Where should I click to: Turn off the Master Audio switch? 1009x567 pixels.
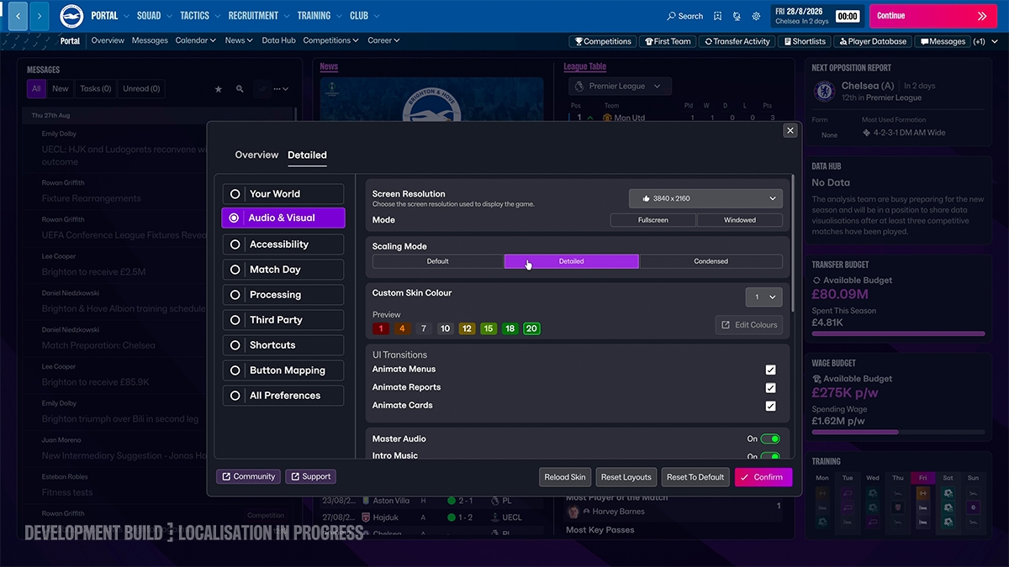(770, 438)
